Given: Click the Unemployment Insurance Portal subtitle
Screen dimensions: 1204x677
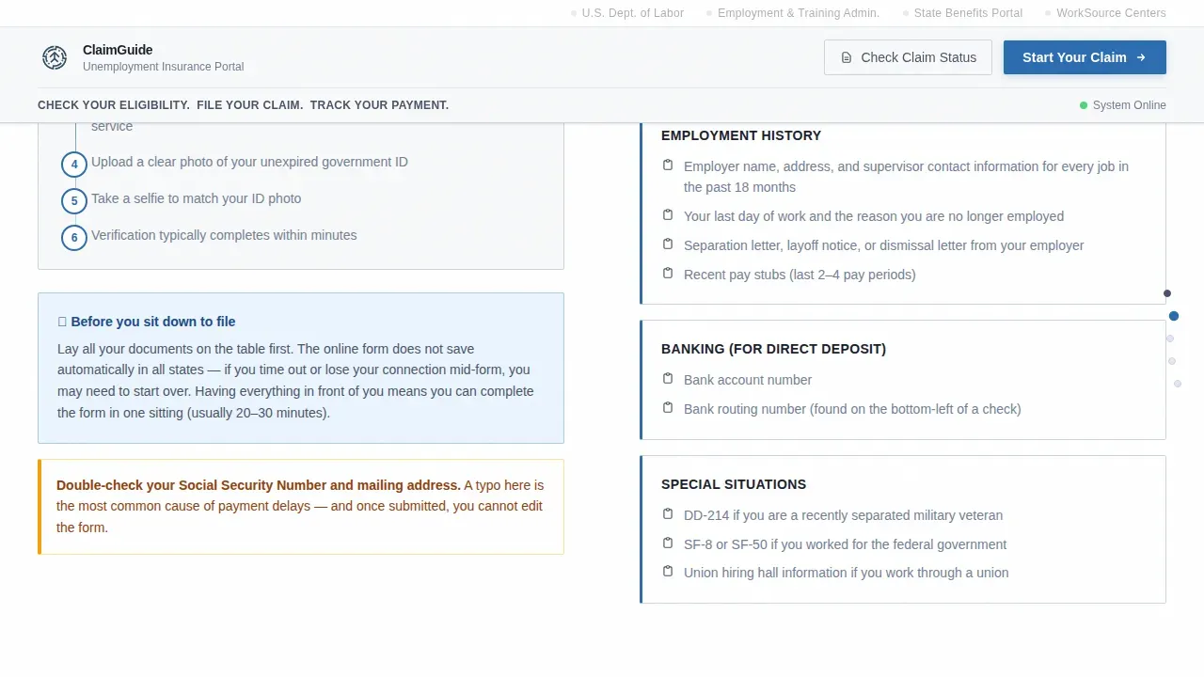Looking at the screenshot, I should [163, 67].
